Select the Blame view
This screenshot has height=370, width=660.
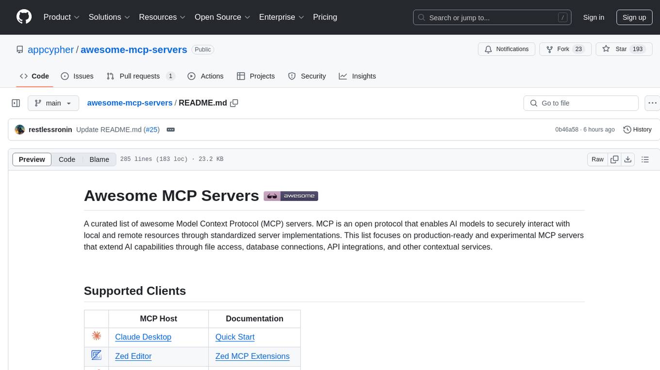pyautogui.click(x=99, y=159)
